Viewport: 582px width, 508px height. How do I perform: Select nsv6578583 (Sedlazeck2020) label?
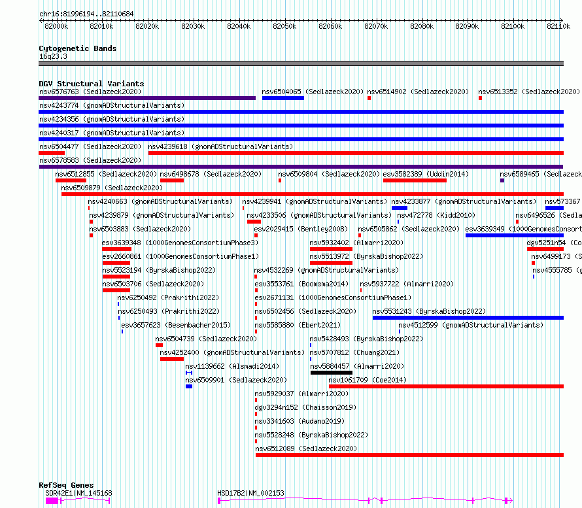pos(90,160)
